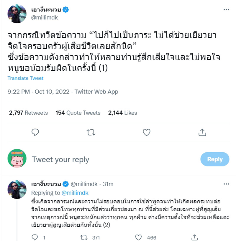The height and width of the screenshot is (241, 236).
Task: Select the retweet icon below the main tweet
Action: pyautogui.click(x=91, y=133)
